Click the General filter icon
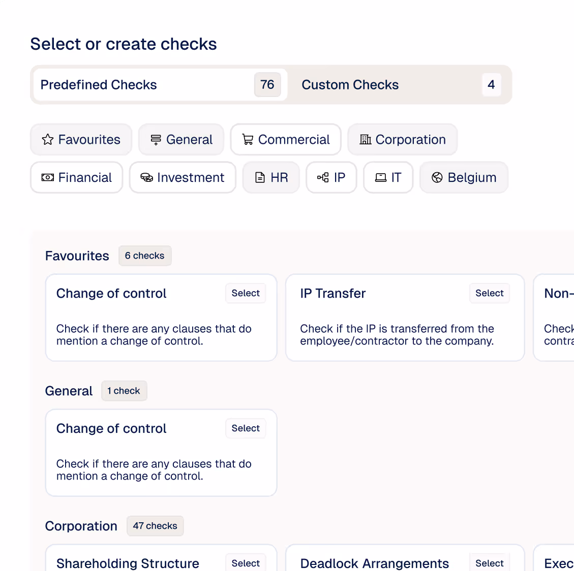 [156, 140]
